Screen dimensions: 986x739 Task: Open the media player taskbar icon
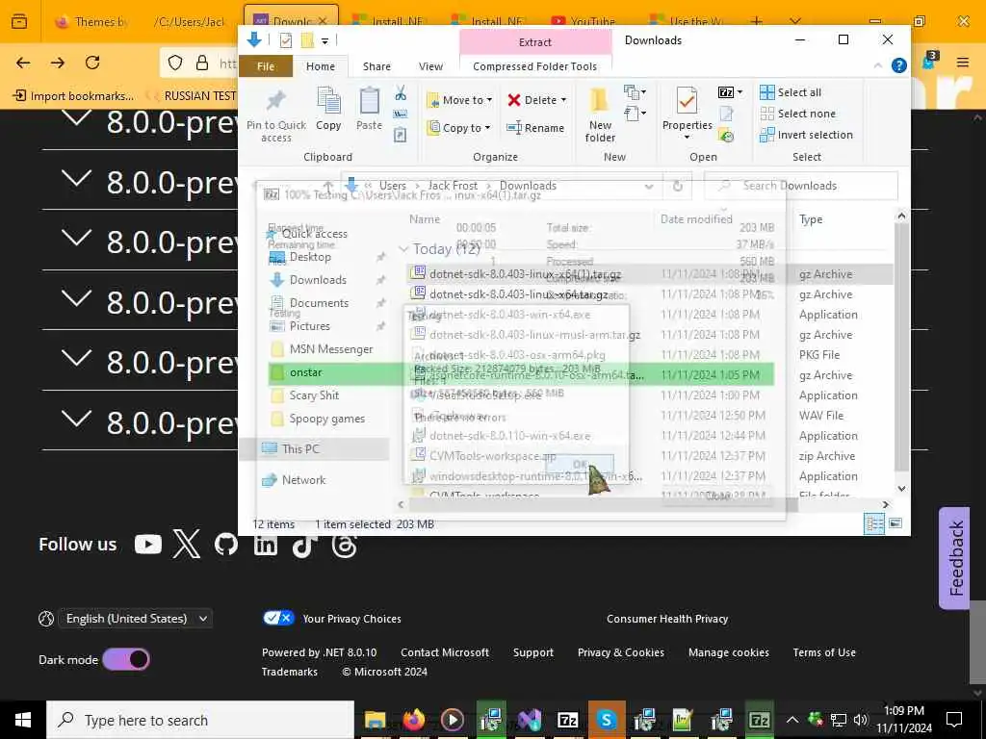click(x=453, y=720)
